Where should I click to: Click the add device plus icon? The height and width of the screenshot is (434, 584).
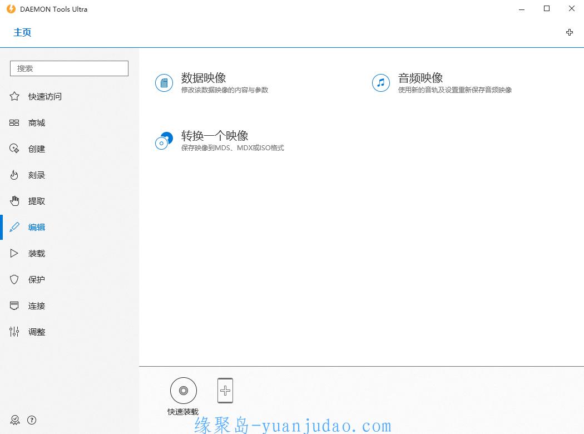click(x=225, y=391)
